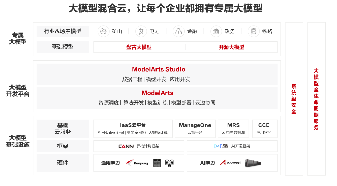Image resolution: width=337 pixels, height=186 pixels.
Task: Click the 电力 text label
Action: click(154, 31)
